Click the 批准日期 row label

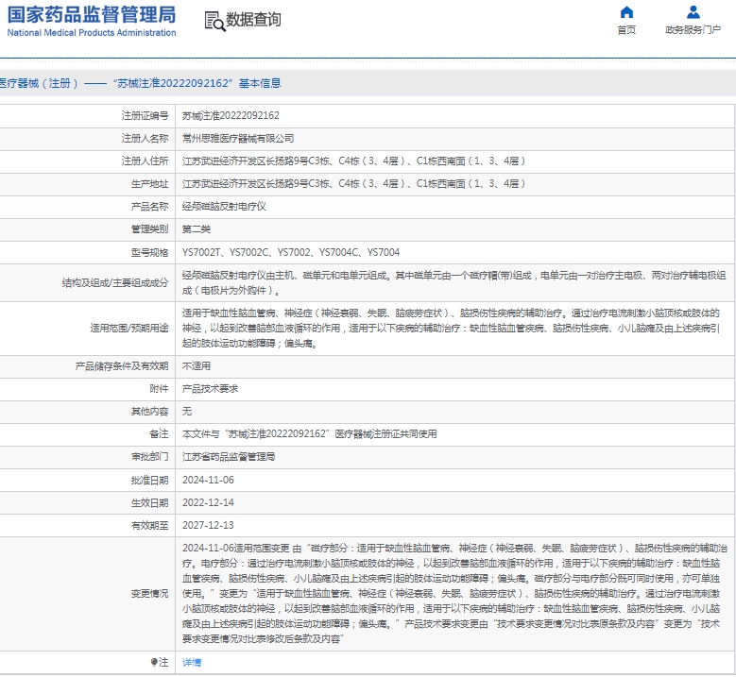point(149,480)
